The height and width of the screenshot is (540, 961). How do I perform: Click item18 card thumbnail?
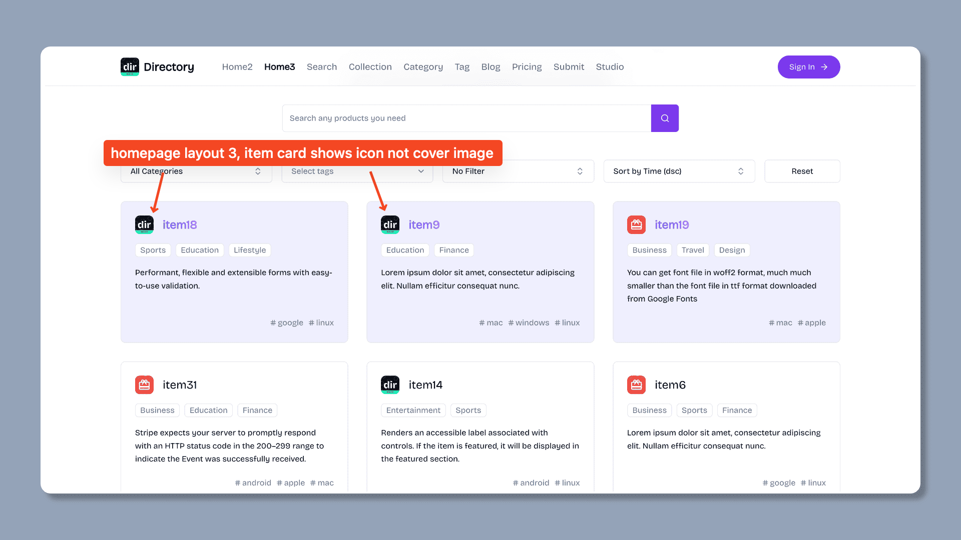click(x=145, y=225)
